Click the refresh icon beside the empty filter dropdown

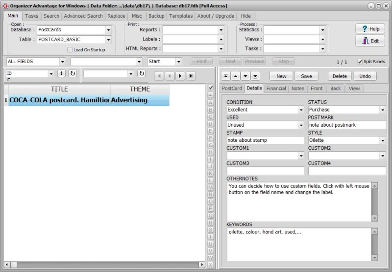pos(142,73)
